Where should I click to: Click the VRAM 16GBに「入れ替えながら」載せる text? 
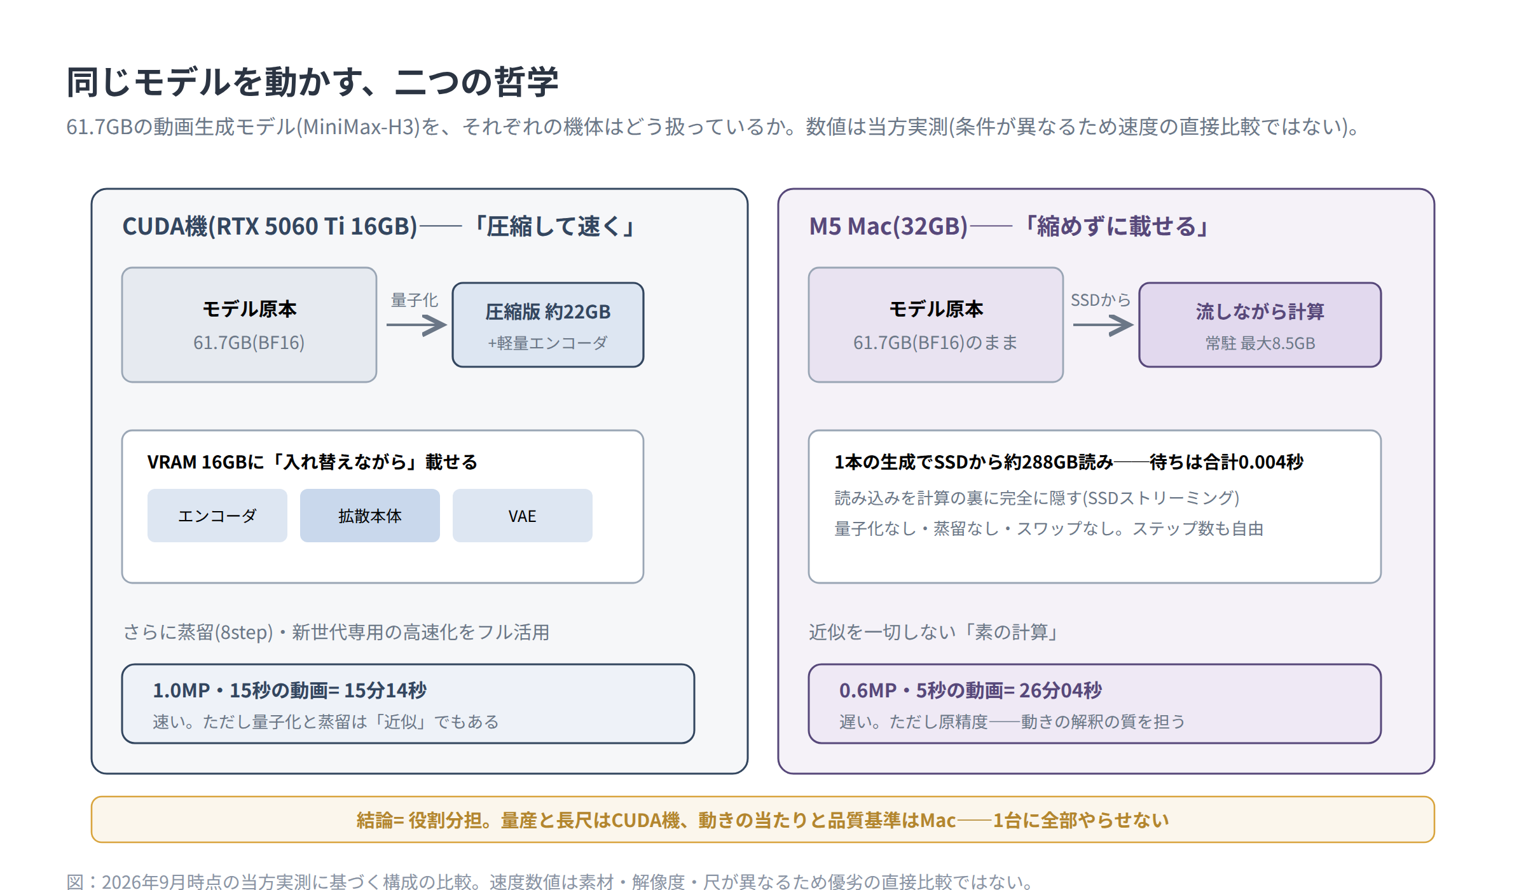point(312,462)
